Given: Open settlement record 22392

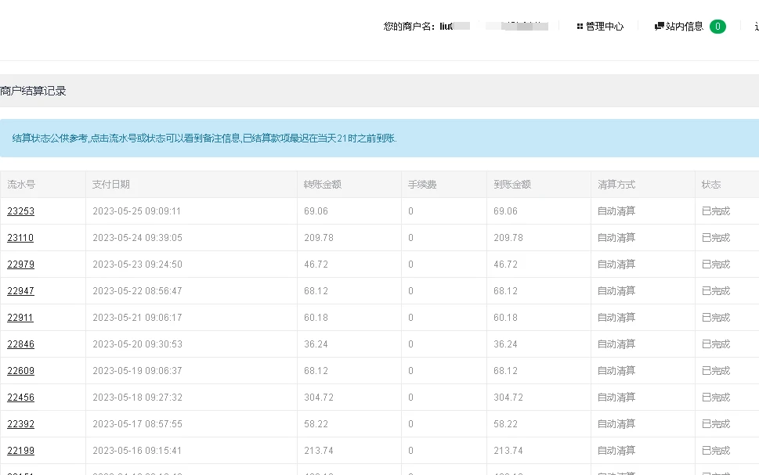Looking at the screenshot, I should coord(20,424).
